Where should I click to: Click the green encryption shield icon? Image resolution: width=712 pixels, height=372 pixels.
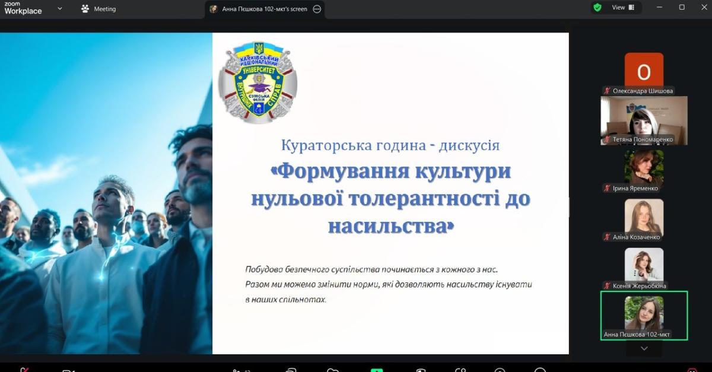pyautogui.click(x=597, y=8)
